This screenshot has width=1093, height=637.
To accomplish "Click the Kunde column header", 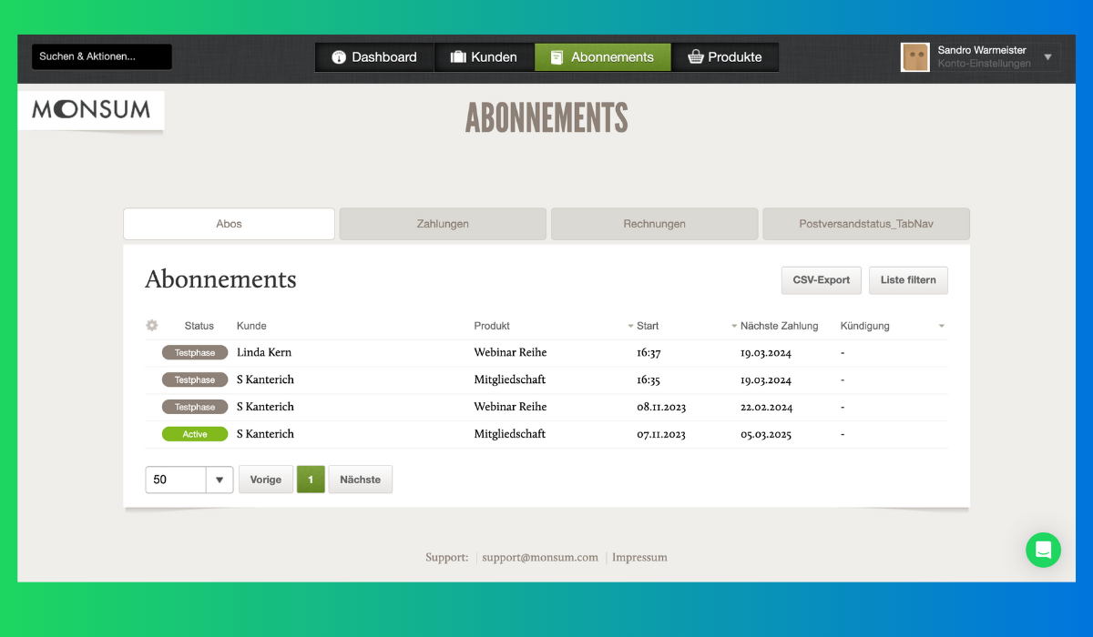I will point(251,326).
